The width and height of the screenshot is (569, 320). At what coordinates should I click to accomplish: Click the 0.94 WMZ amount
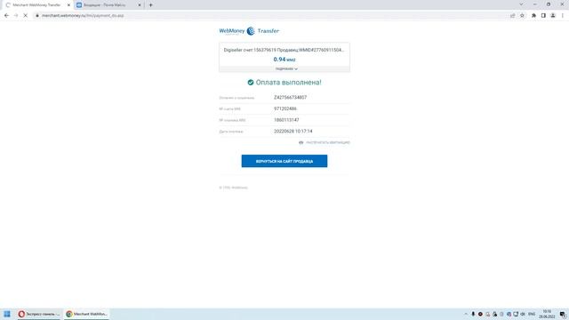point(284,60)
